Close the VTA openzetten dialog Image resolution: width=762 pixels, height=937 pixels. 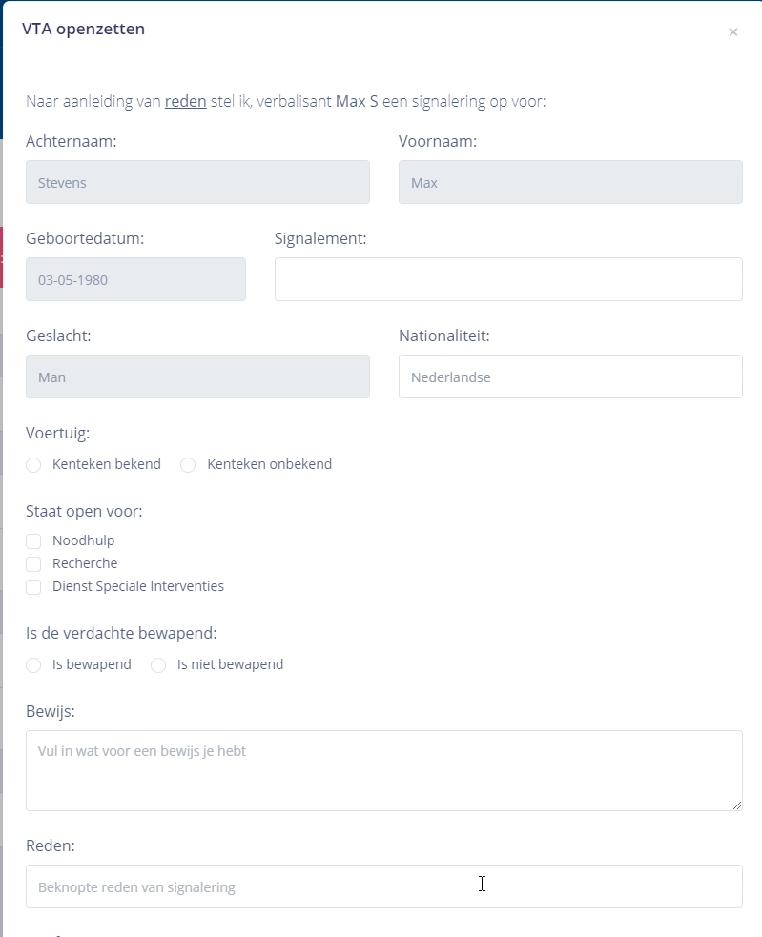click(x=733, y=32)
